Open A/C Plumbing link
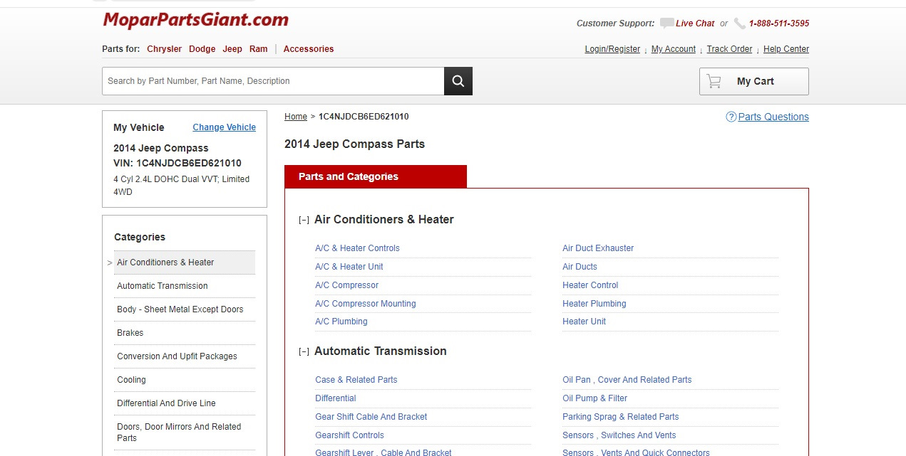 pos(341,322)
